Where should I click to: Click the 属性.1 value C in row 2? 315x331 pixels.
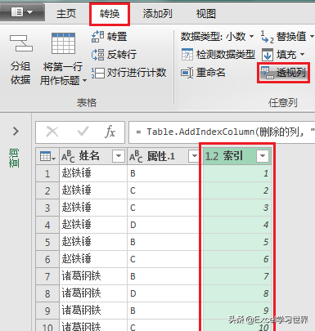(x=163, y=190)
